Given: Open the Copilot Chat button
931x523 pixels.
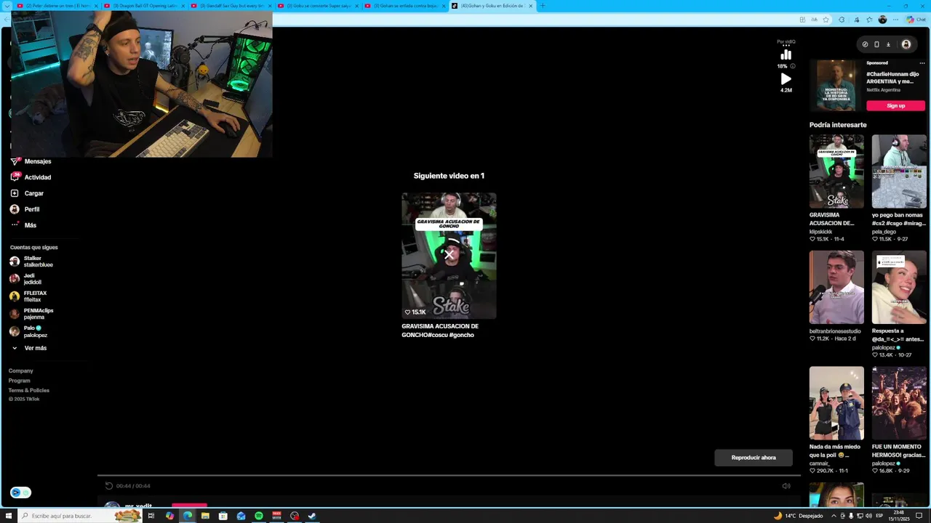Looking at the screenshot, I should [x=916, y=20].
